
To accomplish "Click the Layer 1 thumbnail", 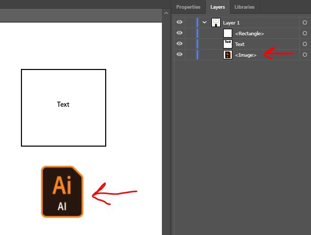I will [x=216, y=22].
